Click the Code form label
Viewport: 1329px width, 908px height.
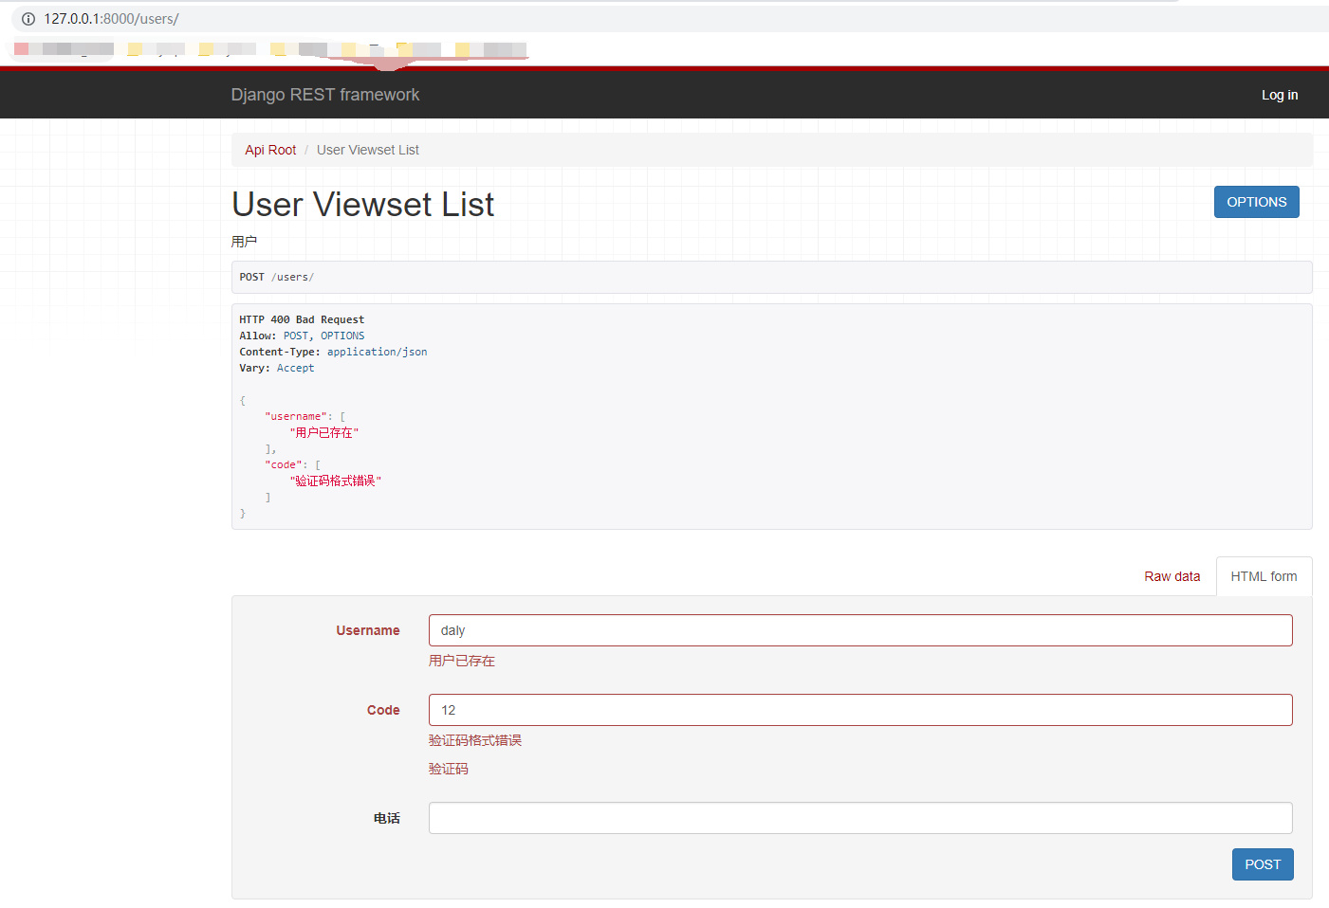pyautogui.click(x=383, y=710)
